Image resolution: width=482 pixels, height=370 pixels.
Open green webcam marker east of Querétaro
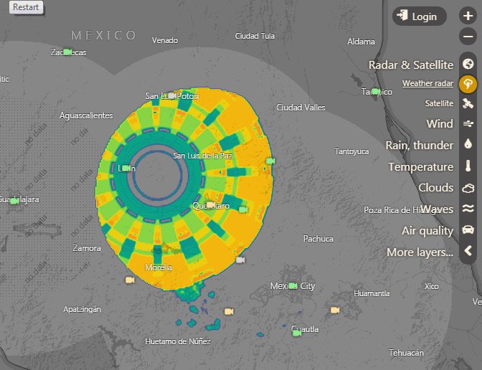[x=243, y=209]
